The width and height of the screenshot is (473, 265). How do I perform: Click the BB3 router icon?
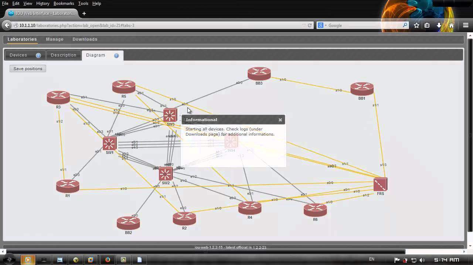coord(259,73)
